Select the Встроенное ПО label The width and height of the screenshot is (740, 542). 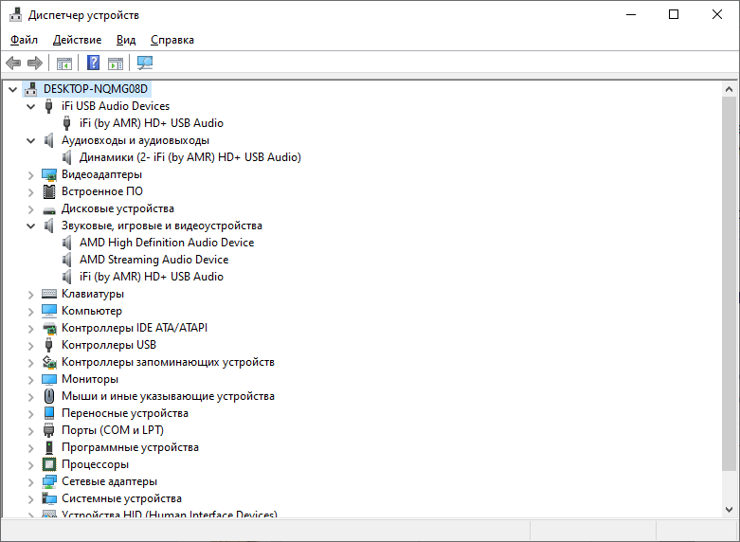tap(102, 191)
